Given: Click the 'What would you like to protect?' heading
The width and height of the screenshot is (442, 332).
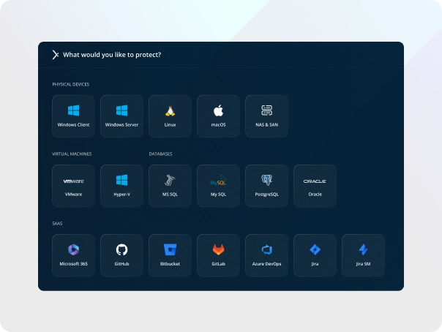Looking at the screenshot, I should tap(112, 55).
